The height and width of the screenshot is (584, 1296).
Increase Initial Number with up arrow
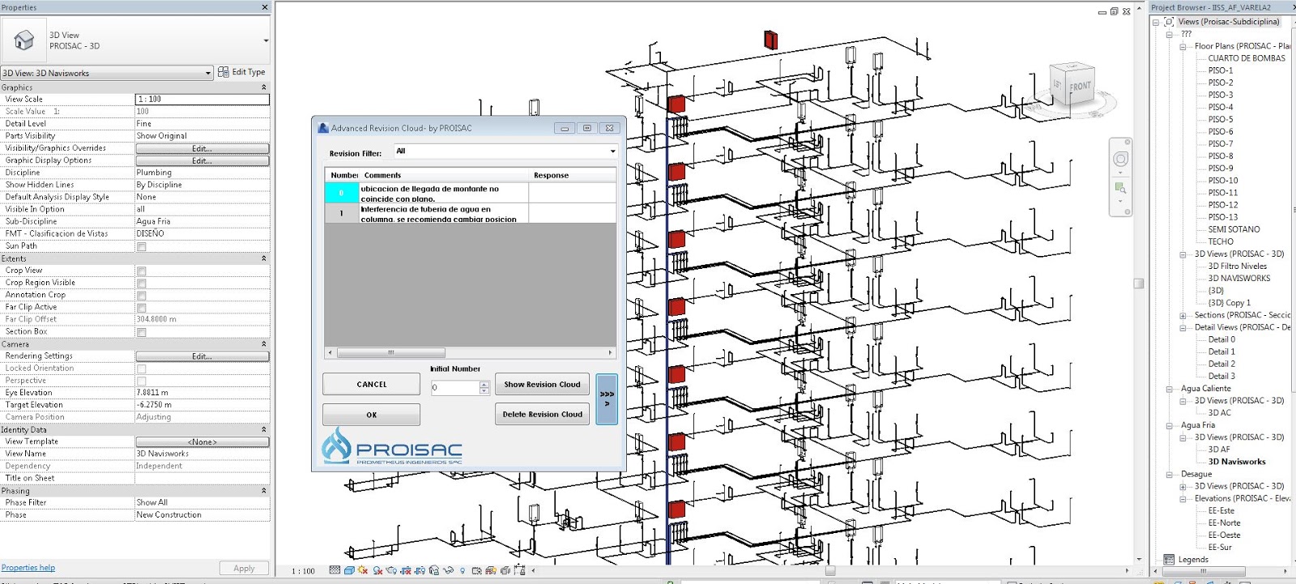[x=484, y=384]
